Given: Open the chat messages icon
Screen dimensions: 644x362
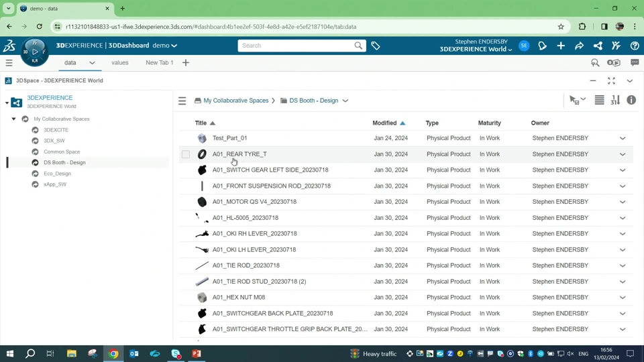Looking at the screenshot, I should 635,62.
